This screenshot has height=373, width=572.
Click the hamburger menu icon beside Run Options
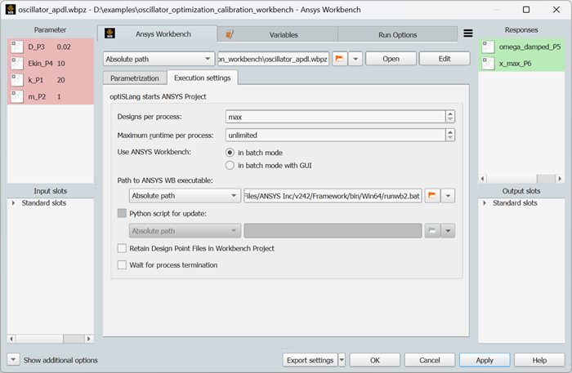pos(468,34)
